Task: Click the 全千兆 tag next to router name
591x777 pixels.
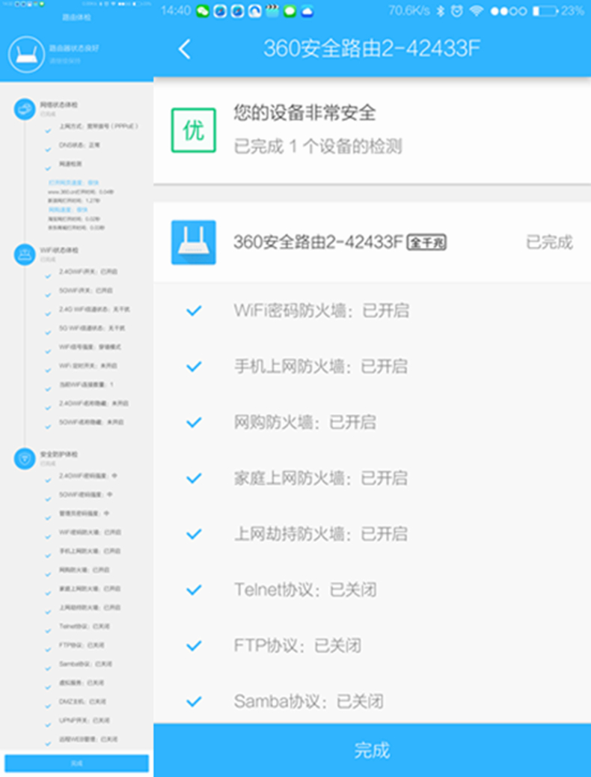Action: click(426, 243)
